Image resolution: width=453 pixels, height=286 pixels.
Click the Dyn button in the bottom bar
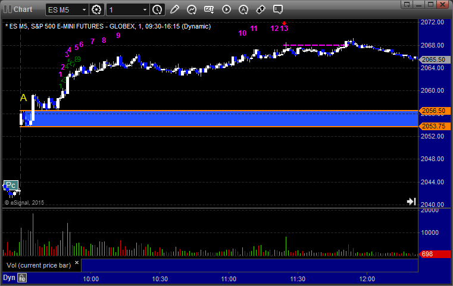click(x=9, y=278)
